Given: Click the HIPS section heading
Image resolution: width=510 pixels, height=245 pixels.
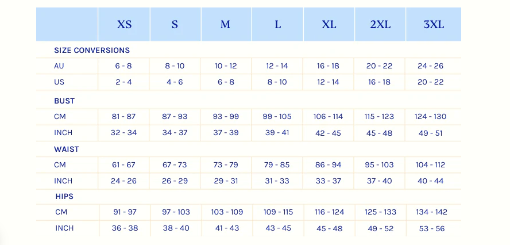Looking at the screenshot, I should pos(64,197).
